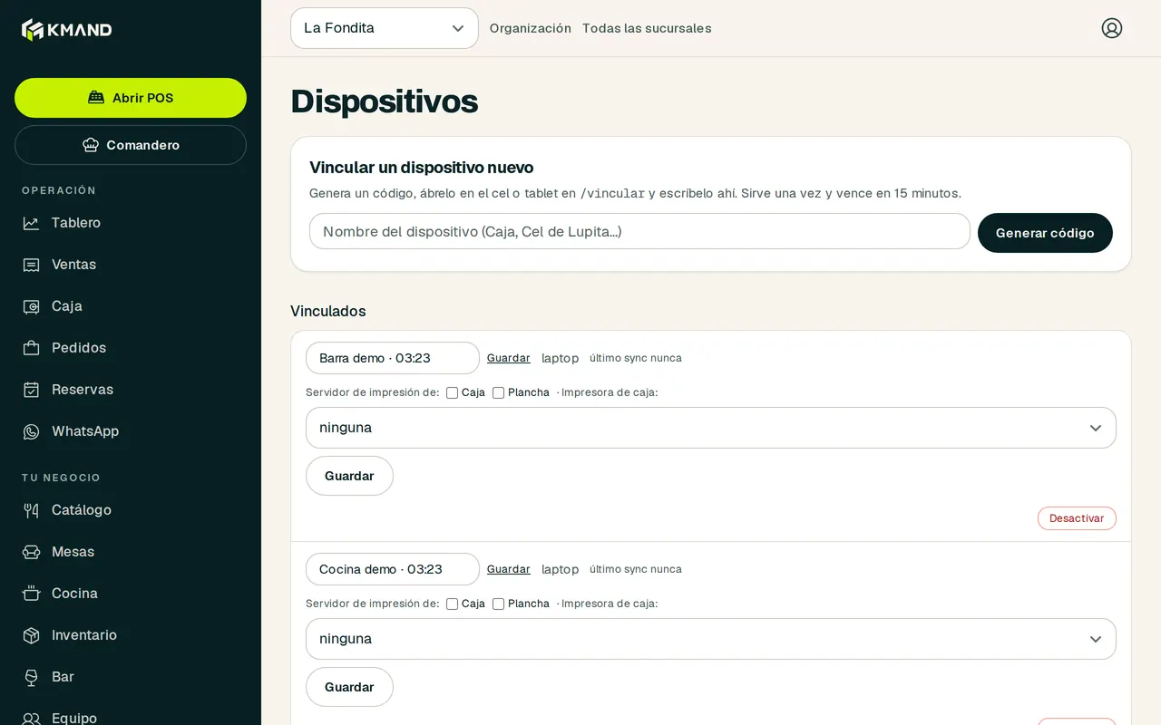
Task: Enable Caja print server for Barra demo
Action: 452,392
